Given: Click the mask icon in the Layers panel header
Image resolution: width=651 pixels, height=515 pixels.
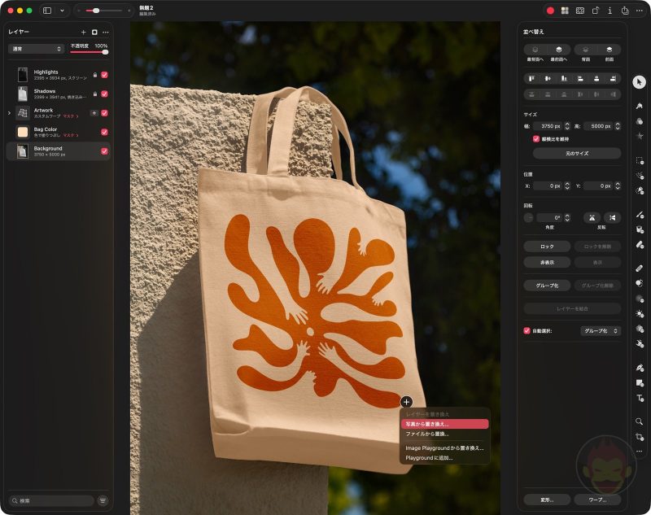Looking at the screenshot, I should click(94, 32).
